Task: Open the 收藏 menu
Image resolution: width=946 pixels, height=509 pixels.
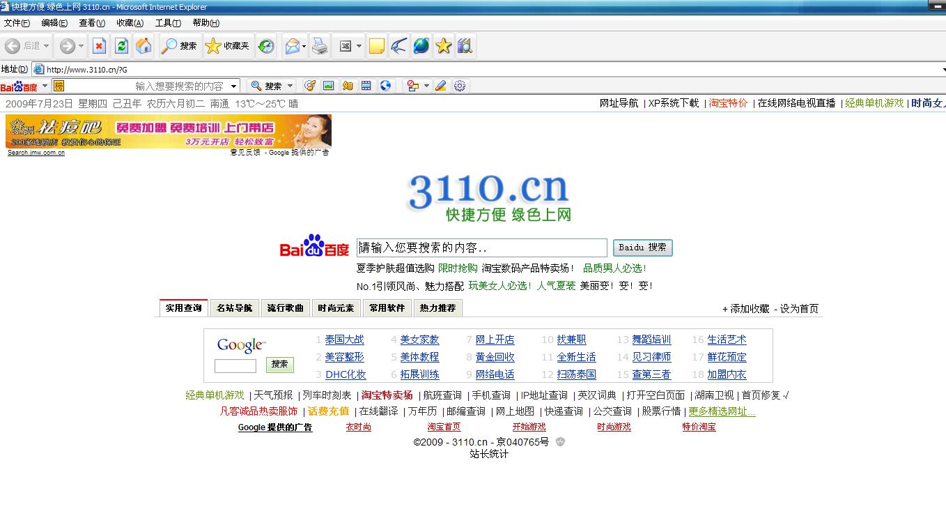Action: (x=130, y=23)
